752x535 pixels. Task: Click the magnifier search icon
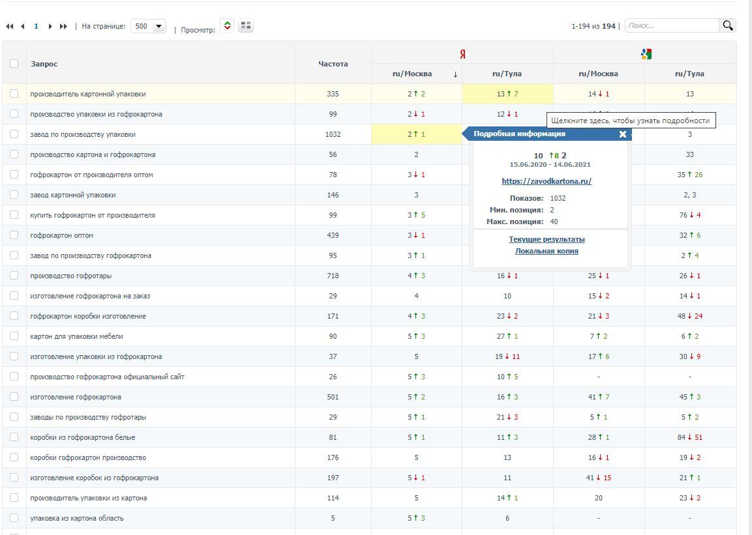tap(727, 26)
